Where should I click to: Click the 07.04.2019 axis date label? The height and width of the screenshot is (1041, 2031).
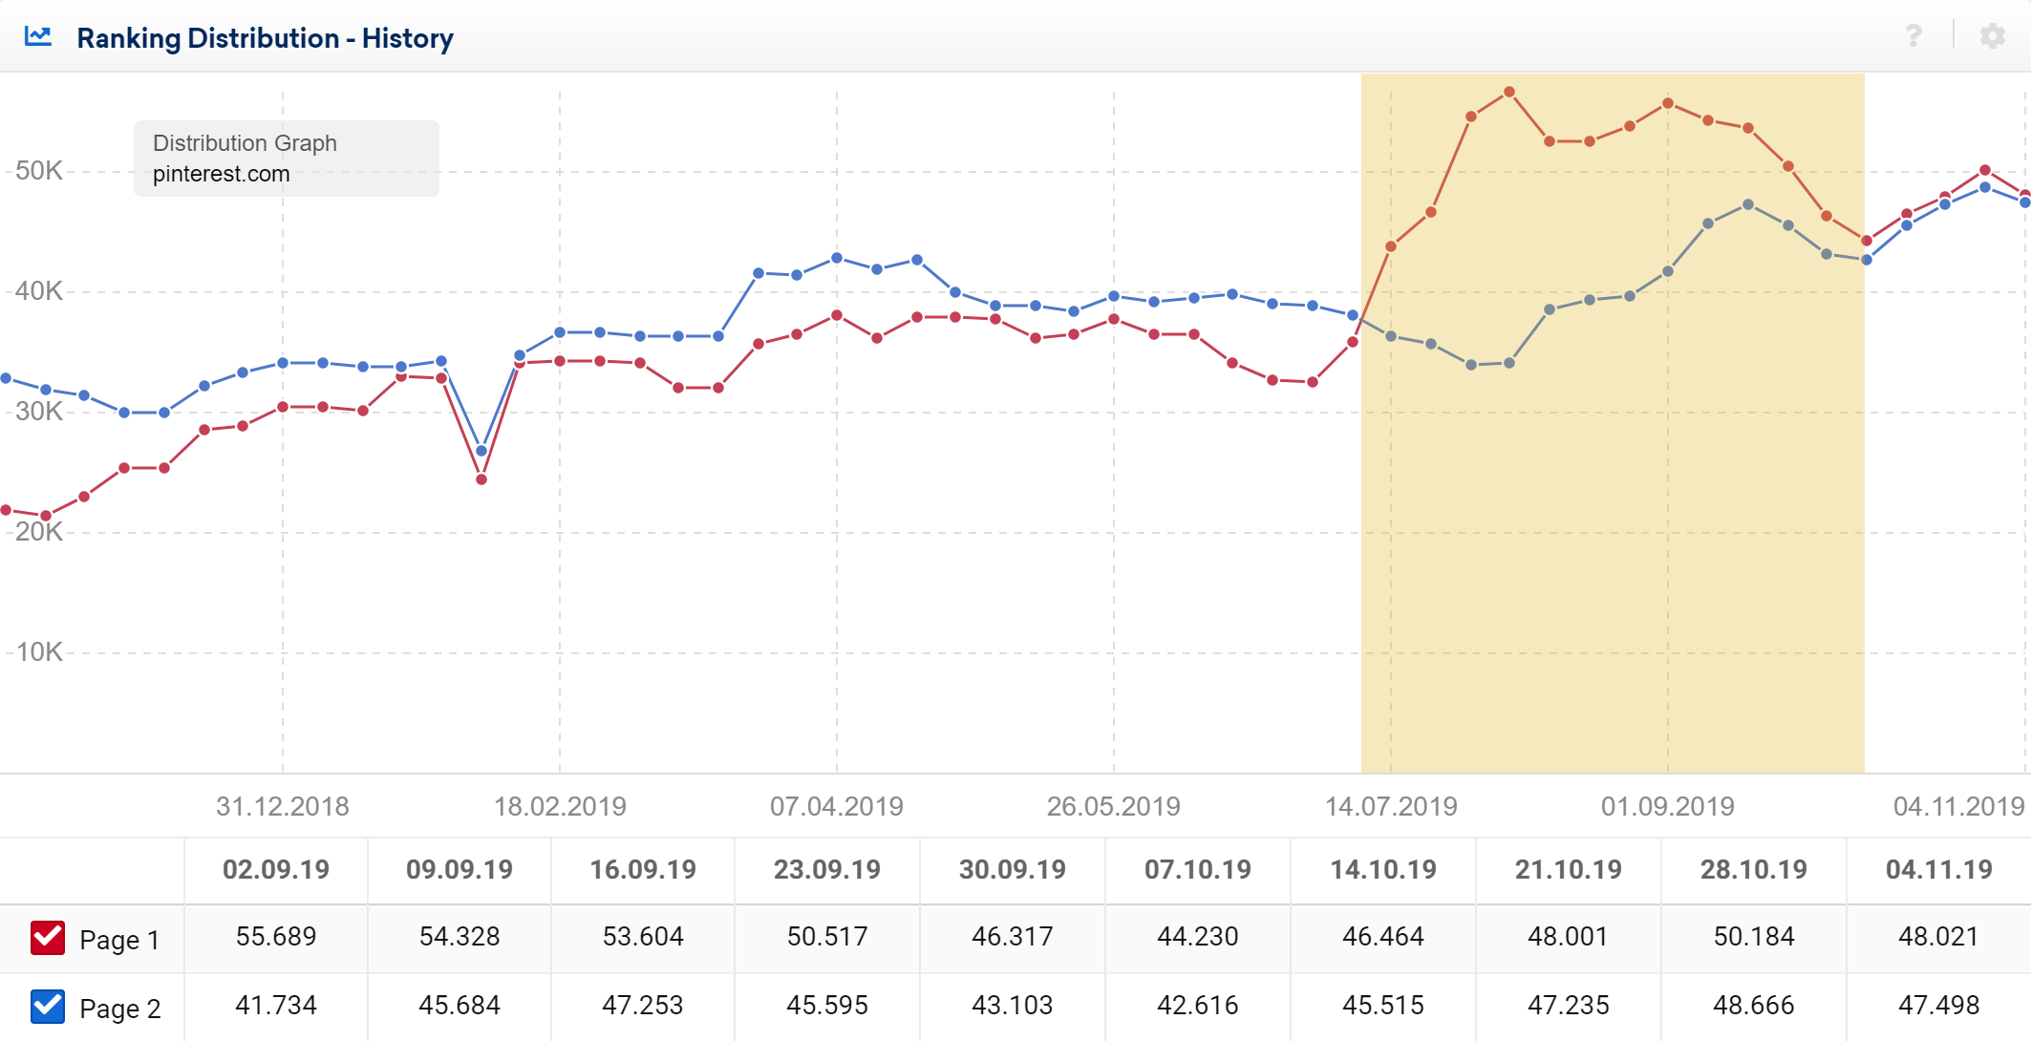(836, 807)
